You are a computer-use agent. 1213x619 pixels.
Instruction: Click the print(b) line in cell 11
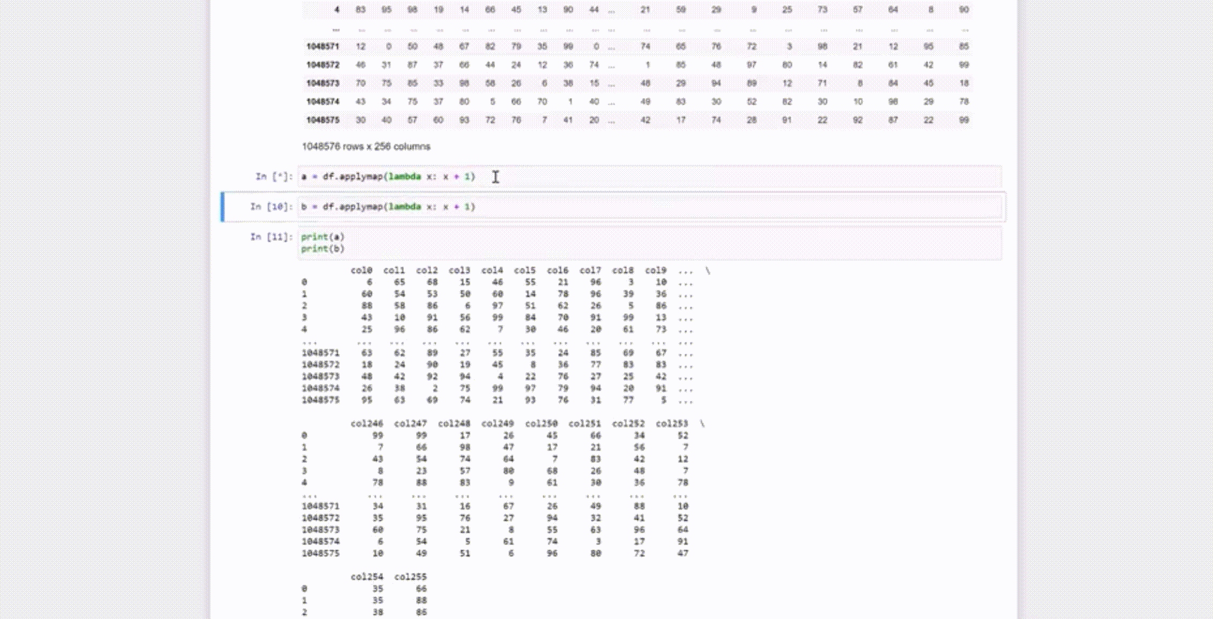322,248
